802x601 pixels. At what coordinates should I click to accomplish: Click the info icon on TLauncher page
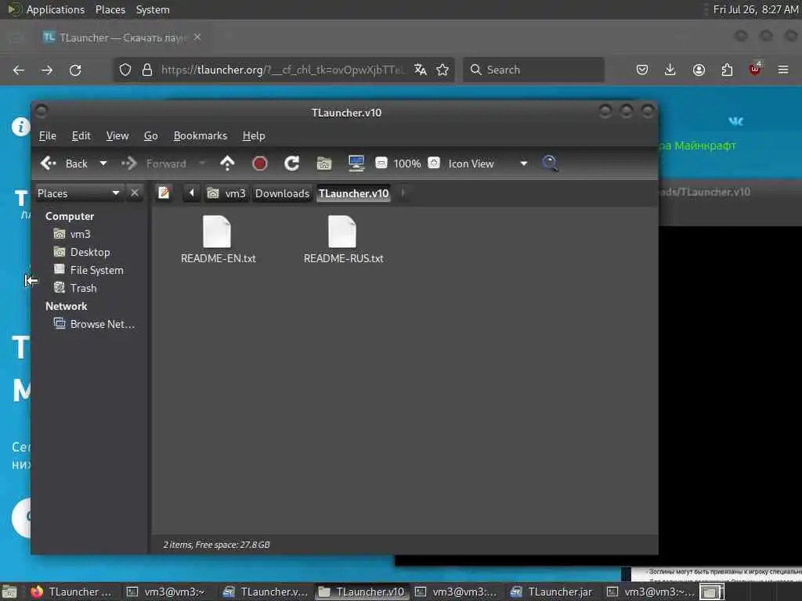[x=21, y=126]
